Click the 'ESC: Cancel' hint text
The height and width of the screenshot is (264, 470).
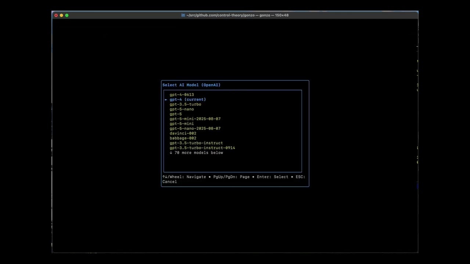tap(234, 179)
